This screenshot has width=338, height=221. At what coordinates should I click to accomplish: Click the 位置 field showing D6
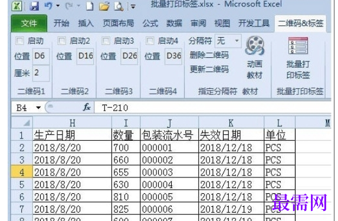click(41, 56)
